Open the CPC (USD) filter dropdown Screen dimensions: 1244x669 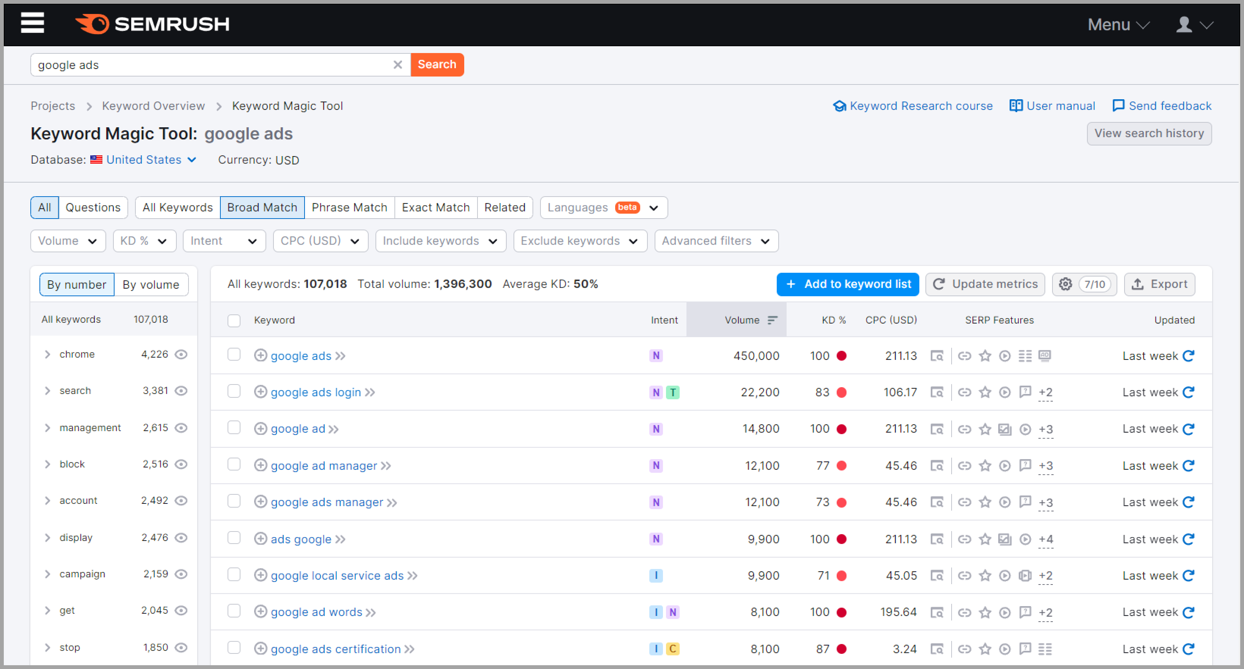coord(320,241)
